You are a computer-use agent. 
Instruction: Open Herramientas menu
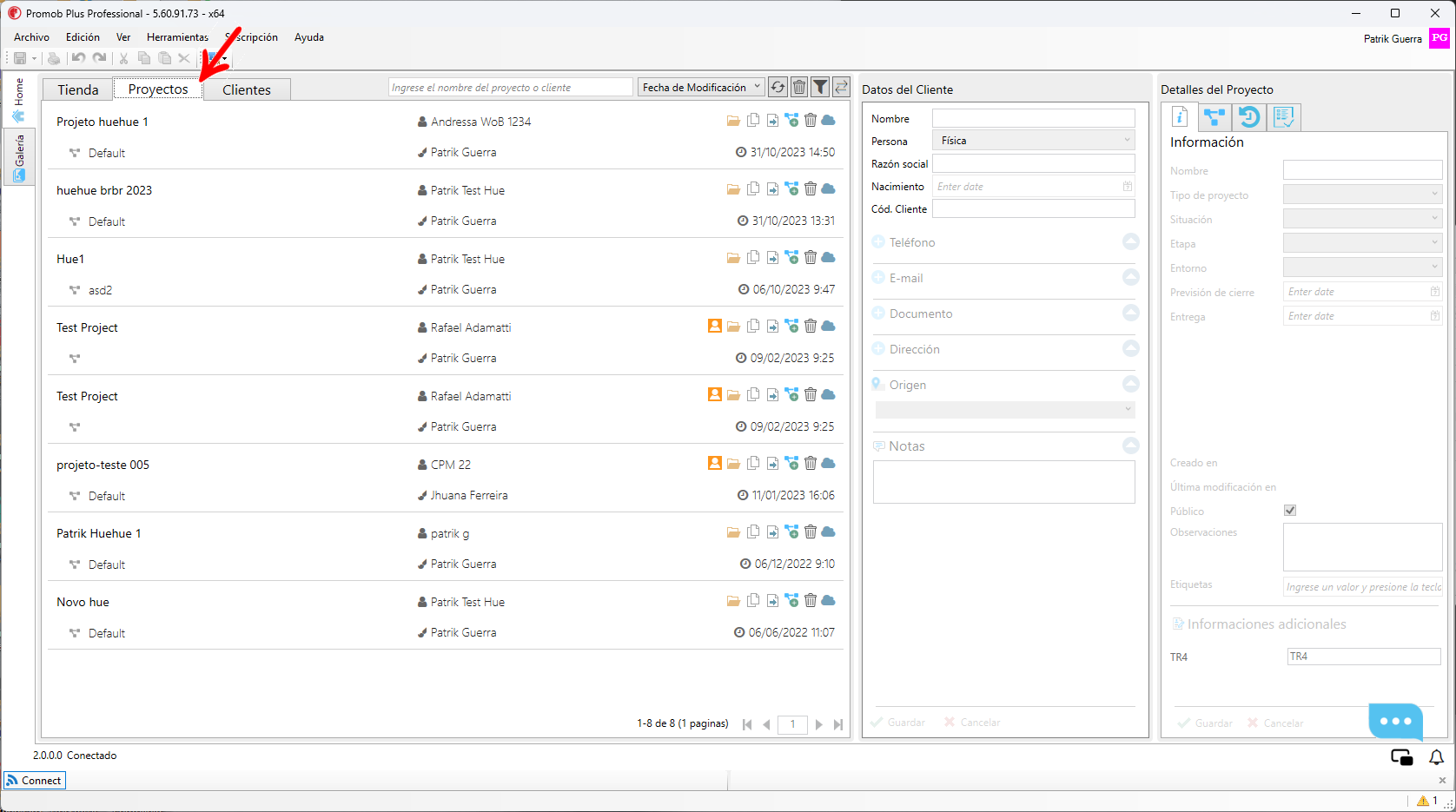tap(177, 37)
